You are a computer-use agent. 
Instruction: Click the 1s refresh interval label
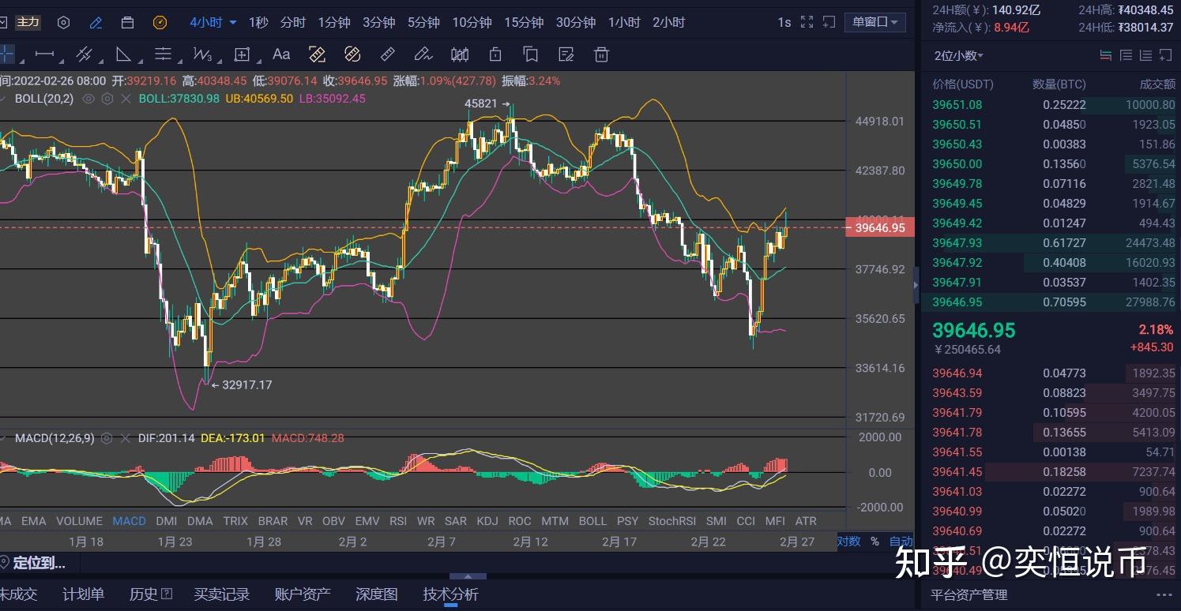[x=784, y=22]
